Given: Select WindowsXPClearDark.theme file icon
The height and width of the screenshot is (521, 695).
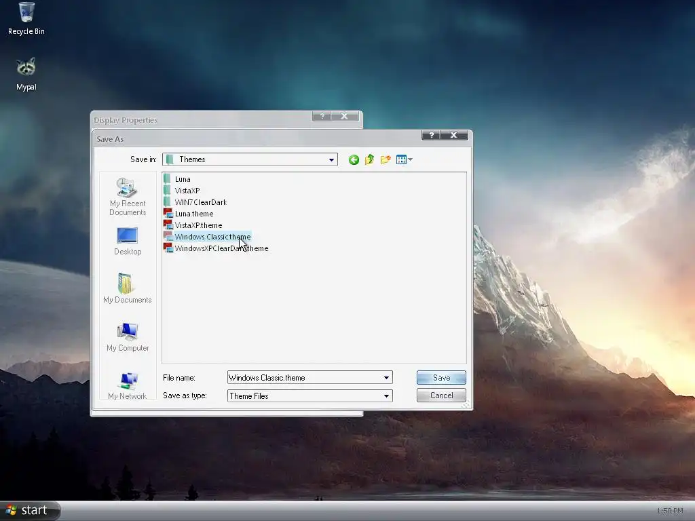Looking at the screenshot, I should point(168,248).
